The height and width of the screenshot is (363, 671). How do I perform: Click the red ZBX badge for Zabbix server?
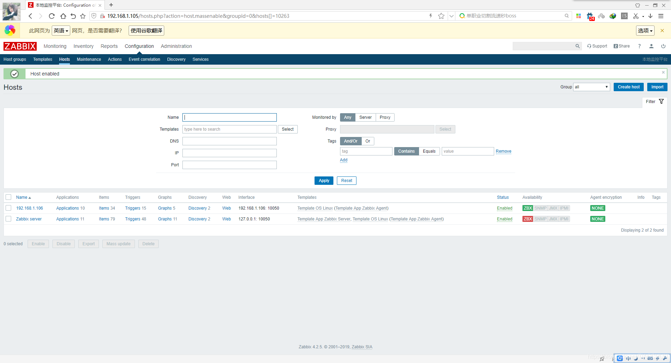click(528, 219)
